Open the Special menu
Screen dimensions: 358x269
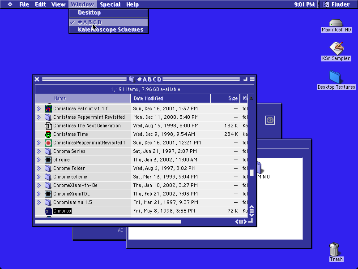(x=110, y=4)
